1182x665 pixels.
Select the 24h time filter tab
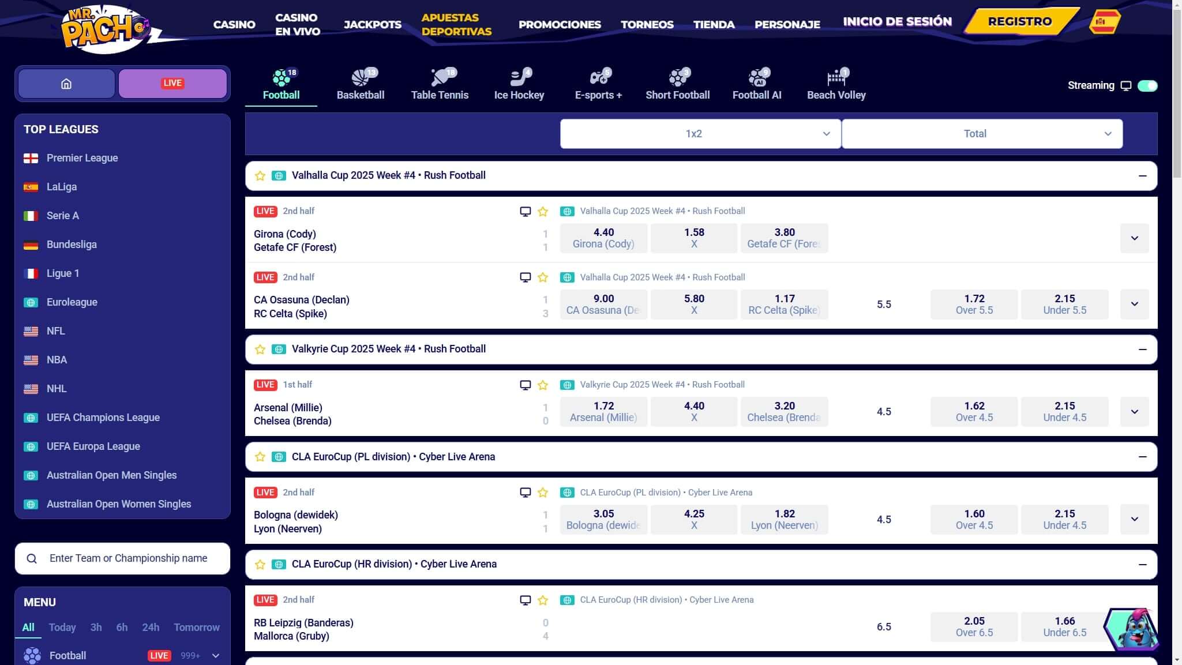pos(151,628)
